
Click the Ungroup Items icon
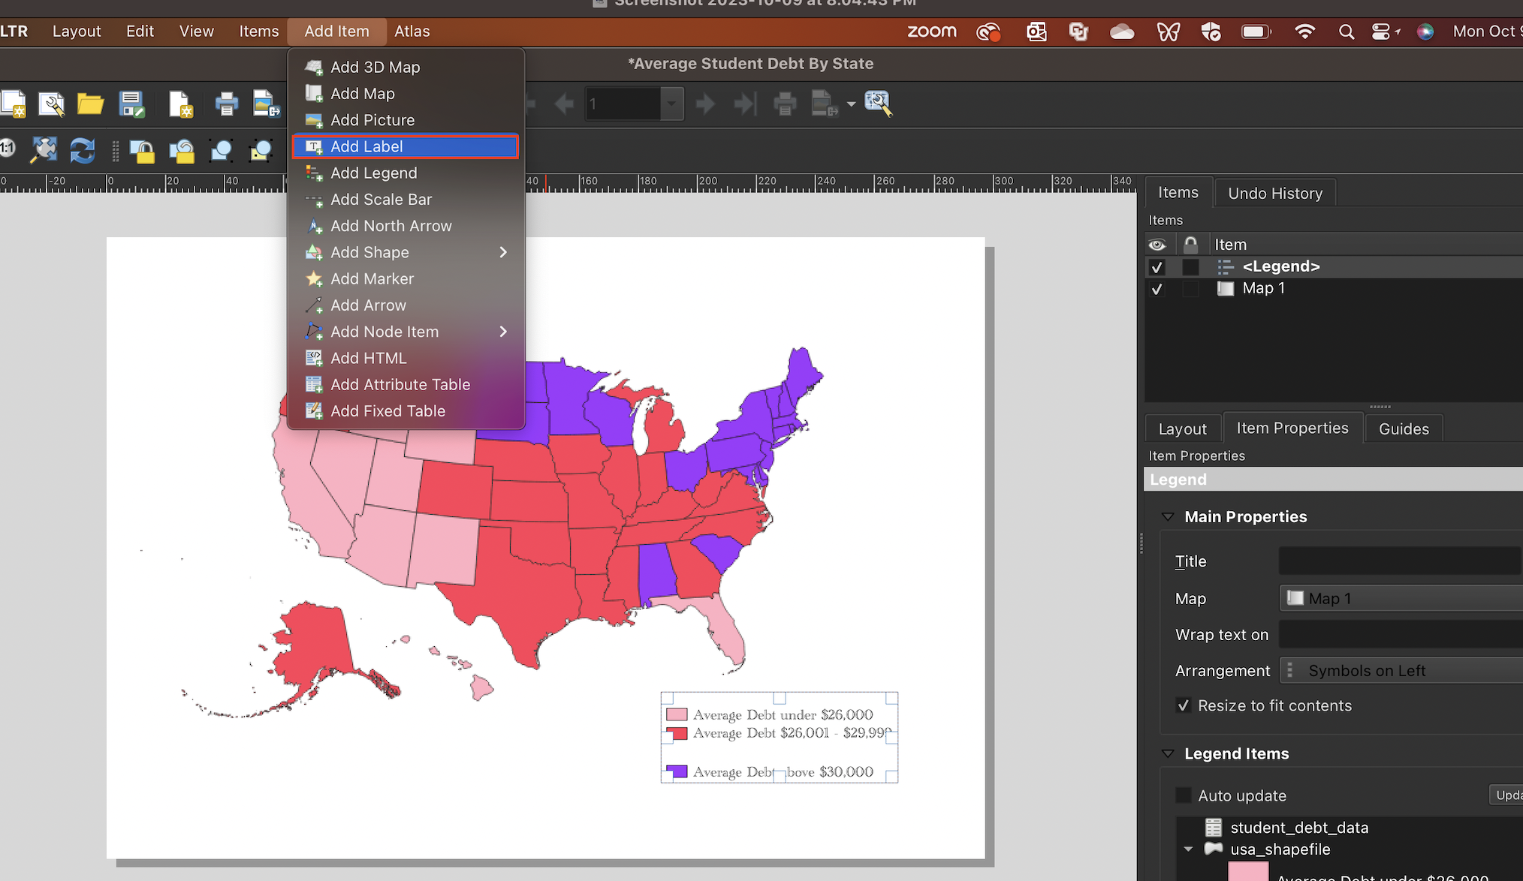coord(261,151)
